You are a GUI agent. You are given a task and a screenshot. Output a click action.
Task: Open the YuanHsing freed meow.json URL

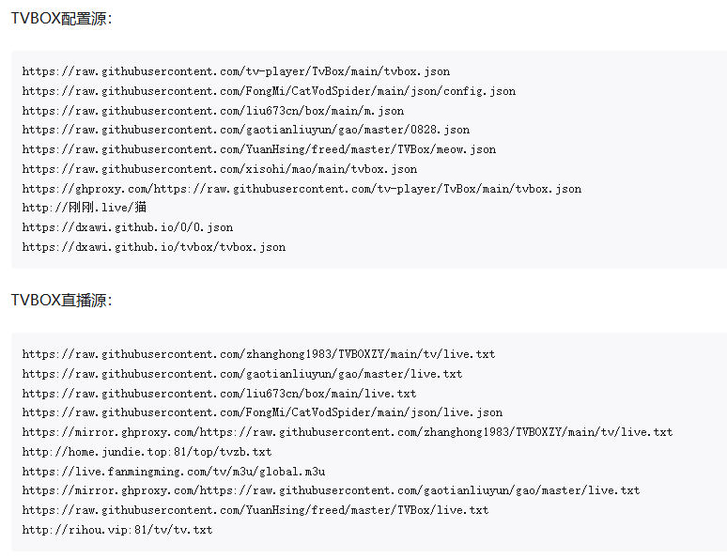(x=259, y=149)
